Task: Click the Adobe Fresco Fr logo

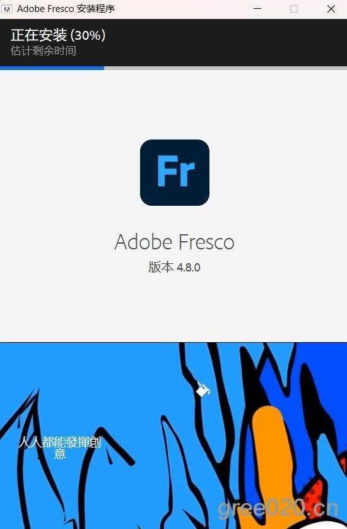Action: [x=175, y=172]
